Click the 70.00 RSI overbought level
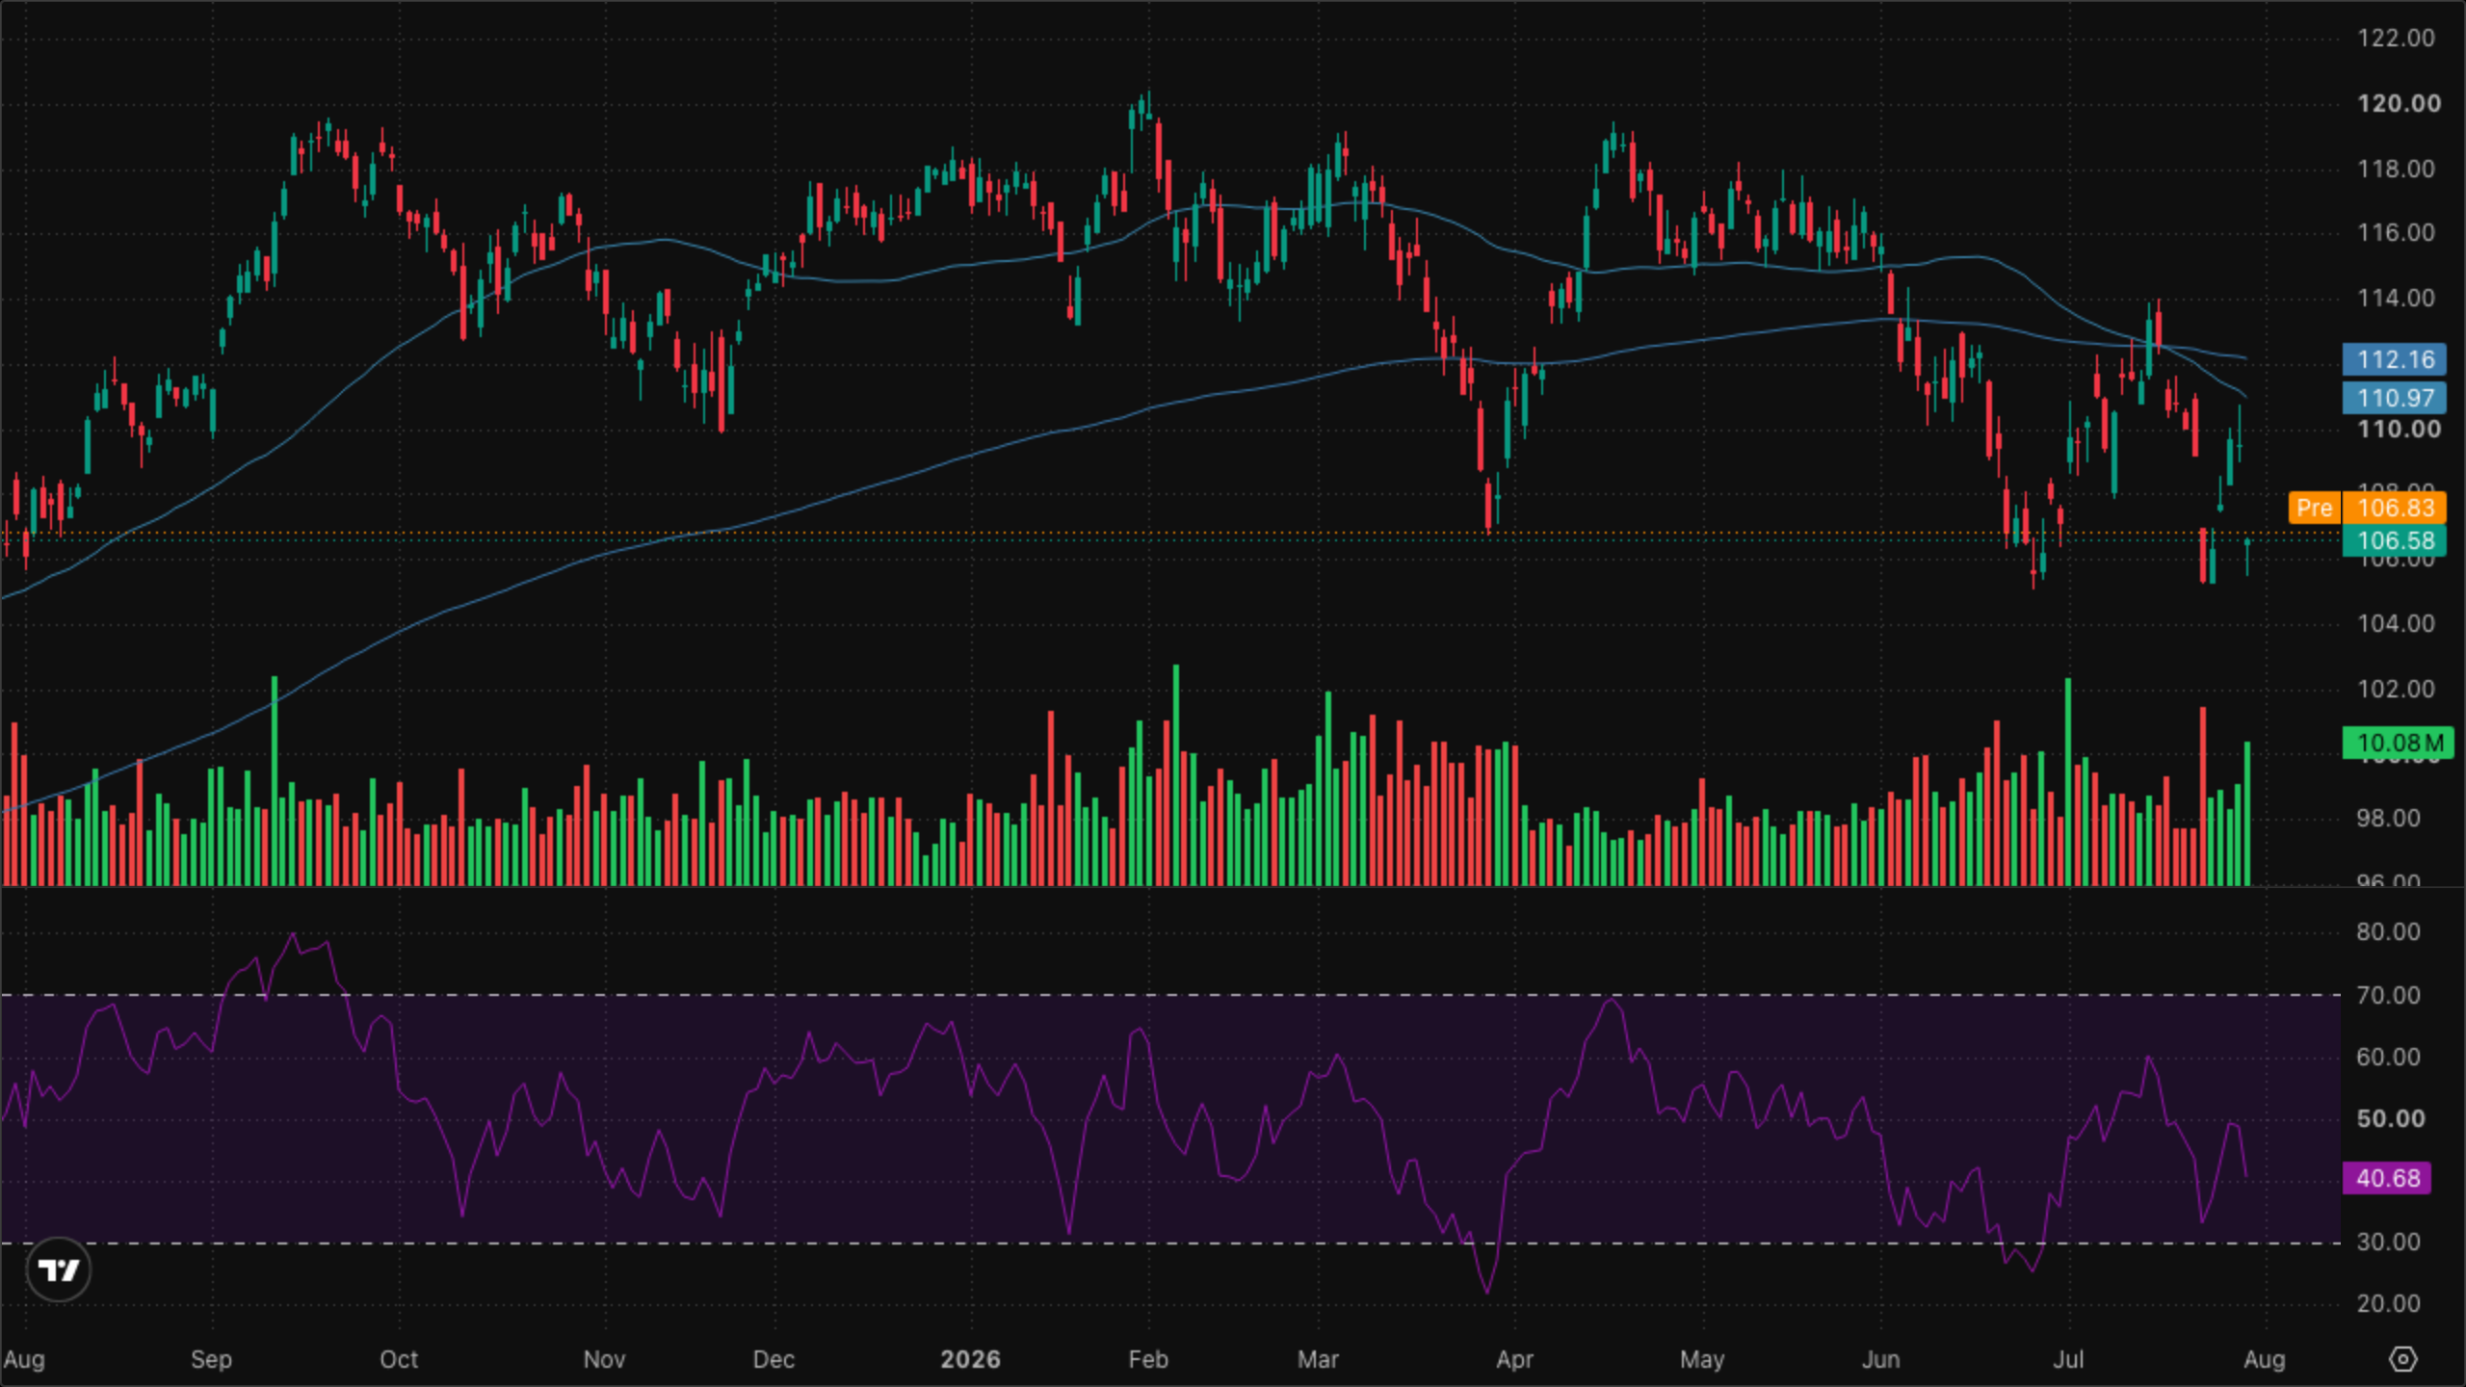2466x1387 pixels. coord(2388,995)
